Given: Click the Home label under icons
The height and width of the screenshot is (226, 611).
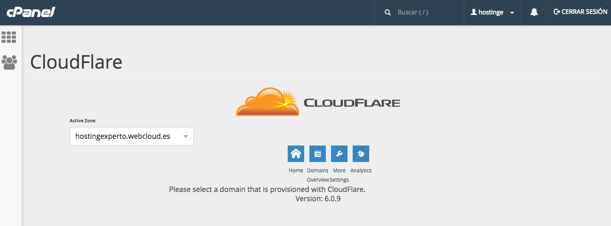Looking at the screenshot, I should (x=296, y=171).
